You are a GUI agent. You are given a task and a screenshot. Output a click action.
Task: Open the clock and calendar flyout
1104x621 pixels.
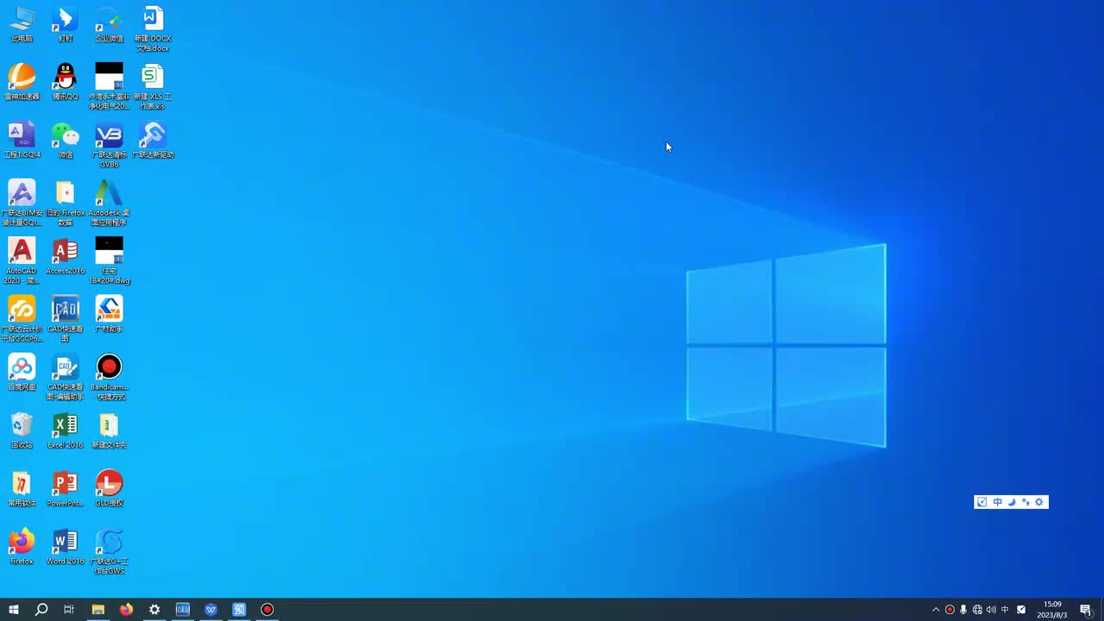(x=1052, y=610)
